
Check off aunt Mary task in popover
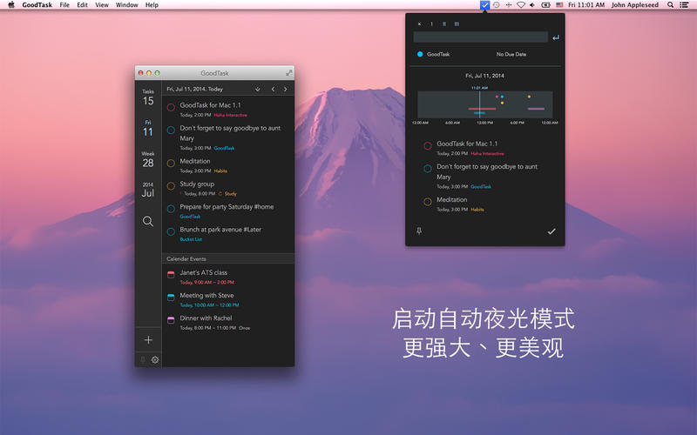pyautogui.click(x=428, y=169)
